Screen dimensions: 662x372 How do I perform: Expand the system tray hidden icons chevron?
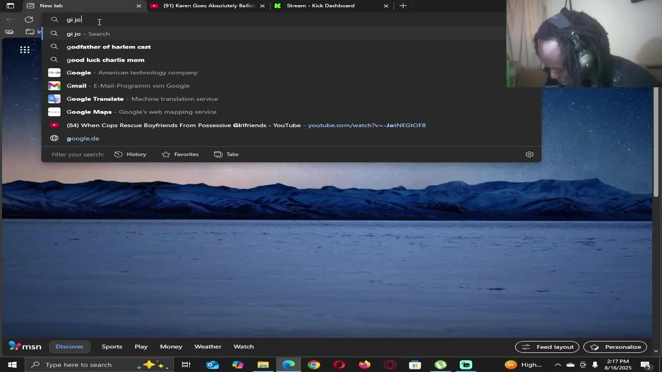tap(558, 365)
